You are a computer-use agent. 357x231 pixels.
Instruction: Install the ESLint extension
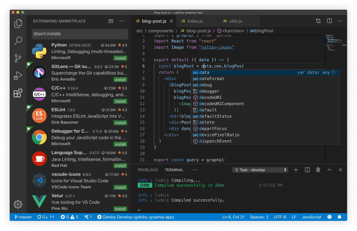click(120, 123)
